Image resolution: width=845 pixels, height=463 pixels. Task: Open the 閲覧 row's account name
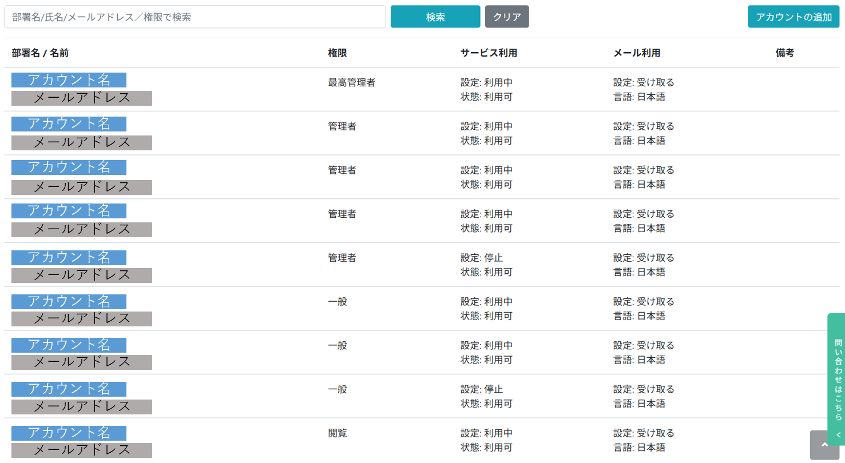69,433
